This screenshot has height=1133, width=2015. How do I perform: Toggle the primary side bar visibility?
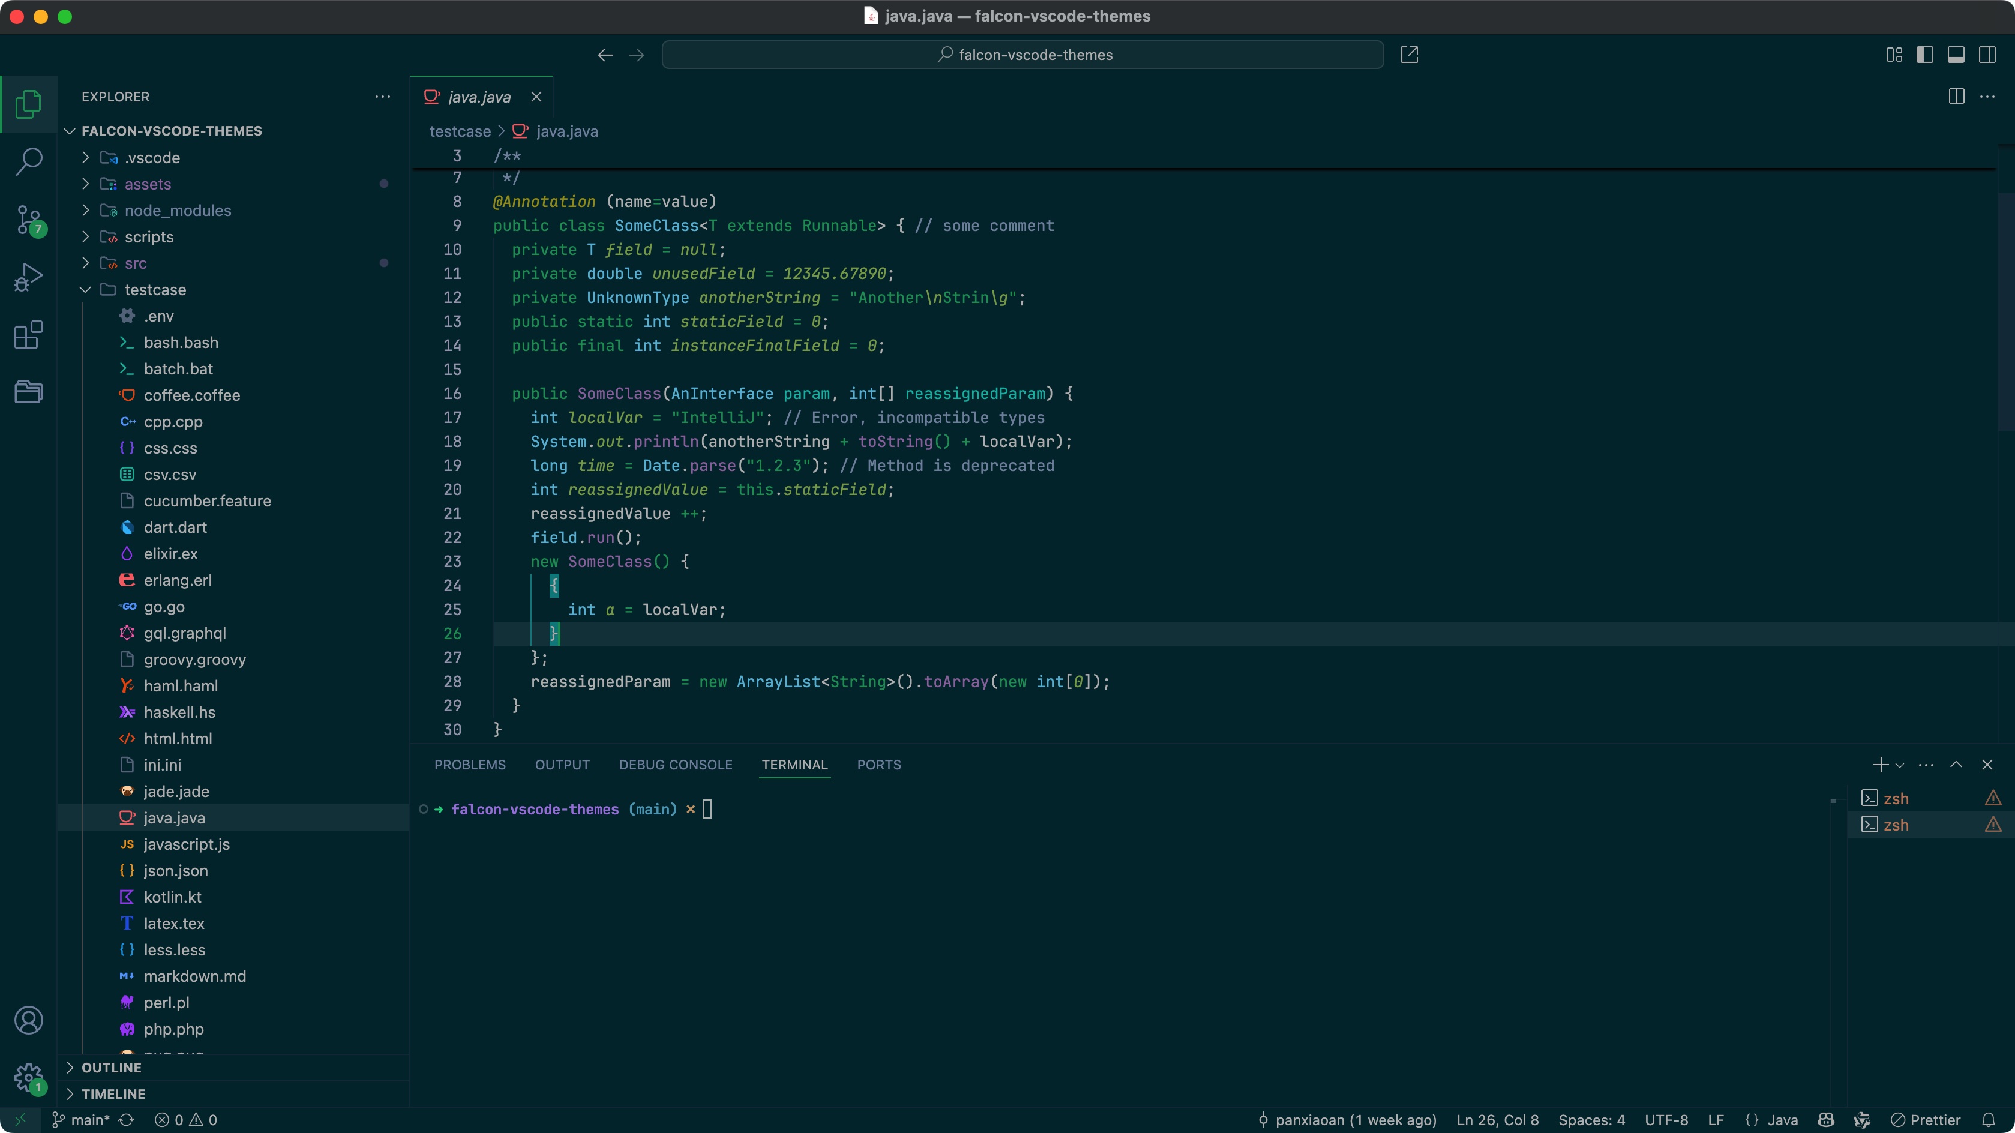1924,55
